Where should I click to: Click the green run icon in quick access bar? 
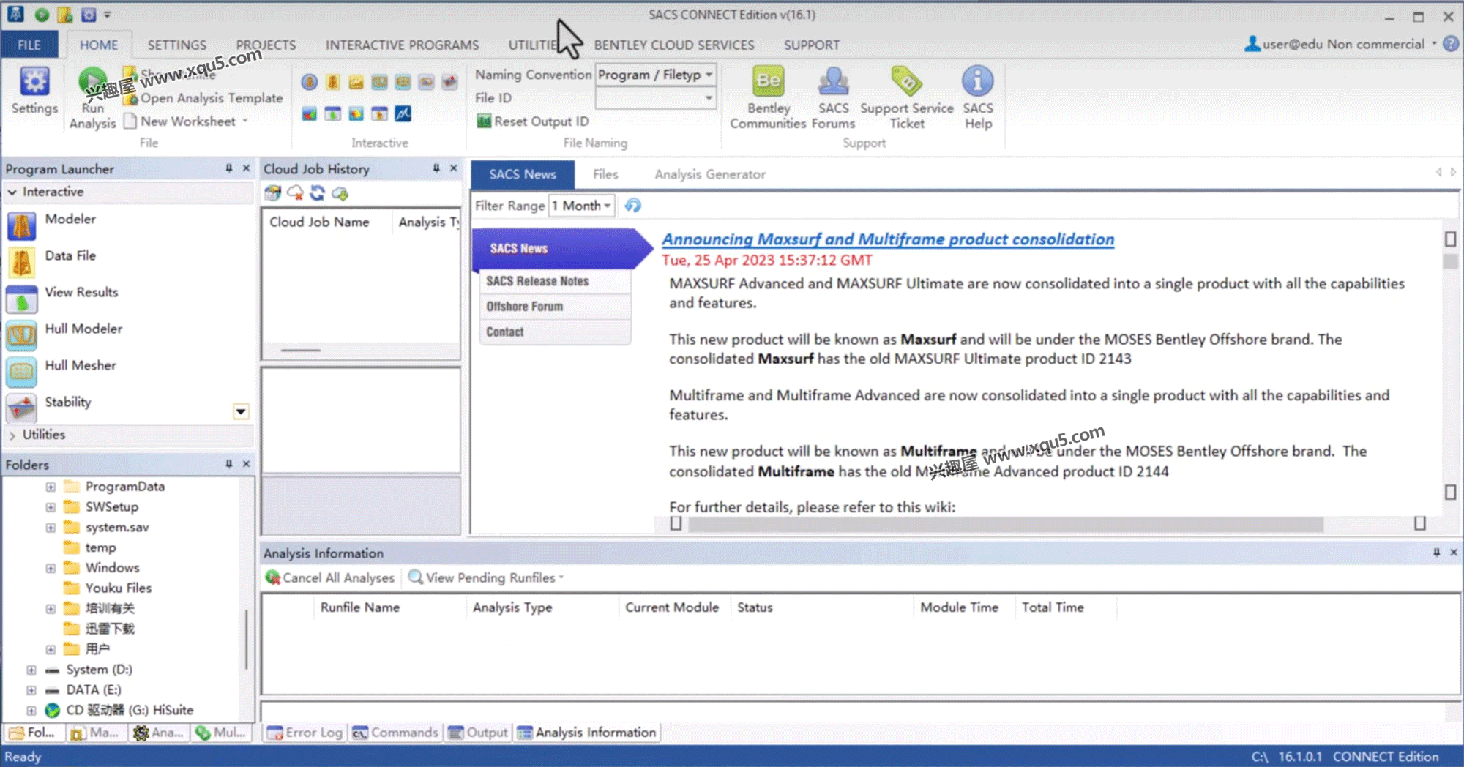point(42,14)
